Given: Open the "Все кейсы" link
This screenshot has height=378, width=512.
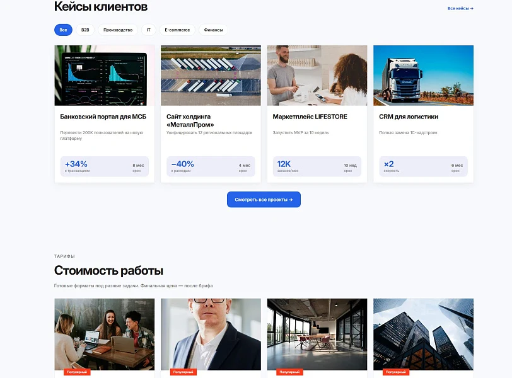Looking at the screenshot, I should click(x=460, y=8).
